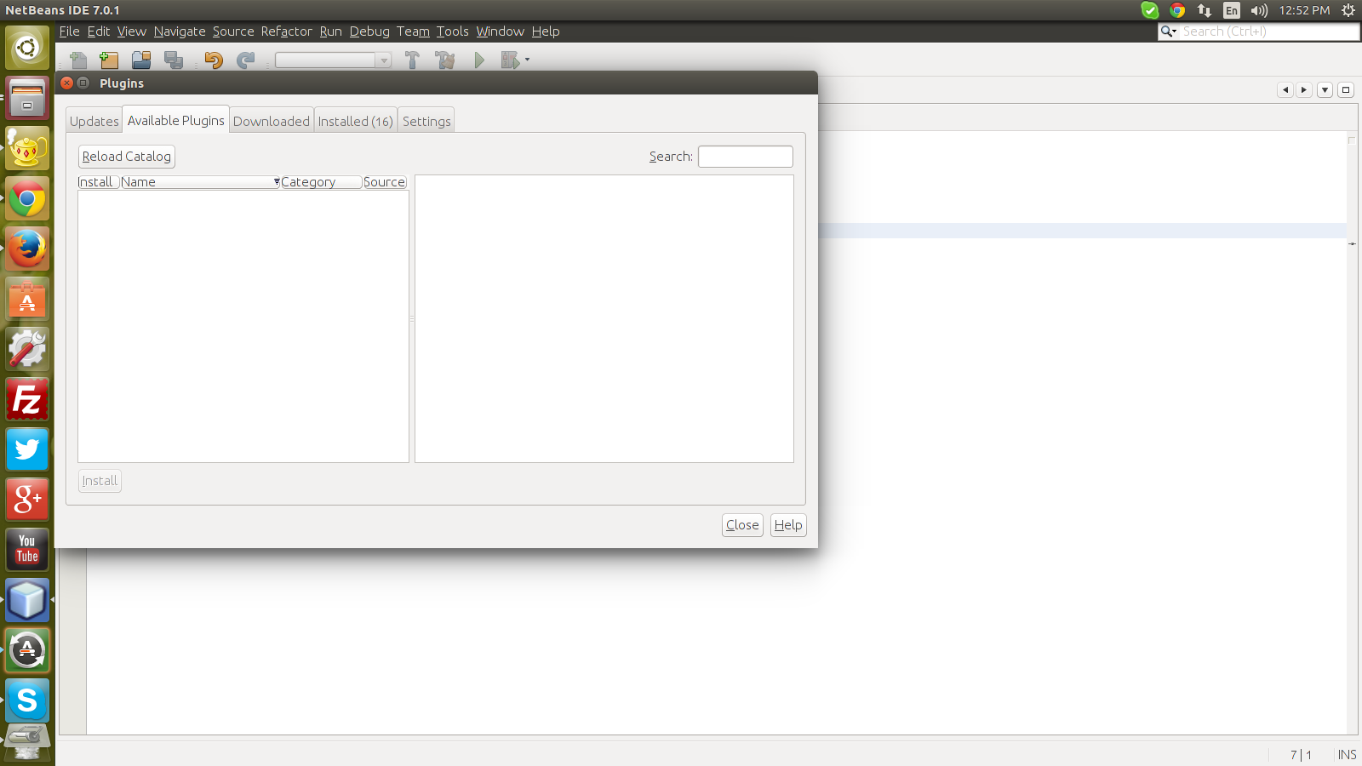Viewport: 1362px width, 766px height.
Task: Sort plugins by the Name column header
Action: tap(199, 182)
